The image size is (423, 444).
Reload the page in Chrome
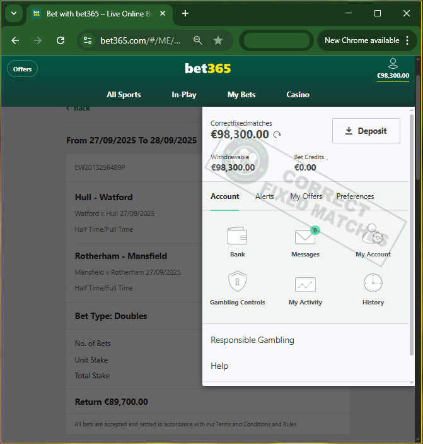61,40
